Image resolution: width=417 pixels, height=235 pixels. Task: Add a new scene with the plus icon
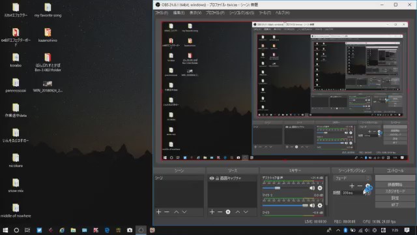159,211
